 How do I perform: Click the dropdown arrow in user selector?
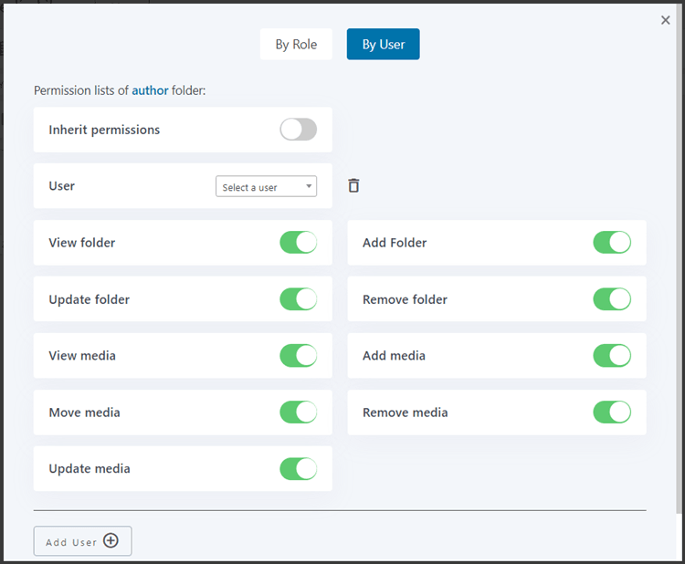(x=309, y=187)
